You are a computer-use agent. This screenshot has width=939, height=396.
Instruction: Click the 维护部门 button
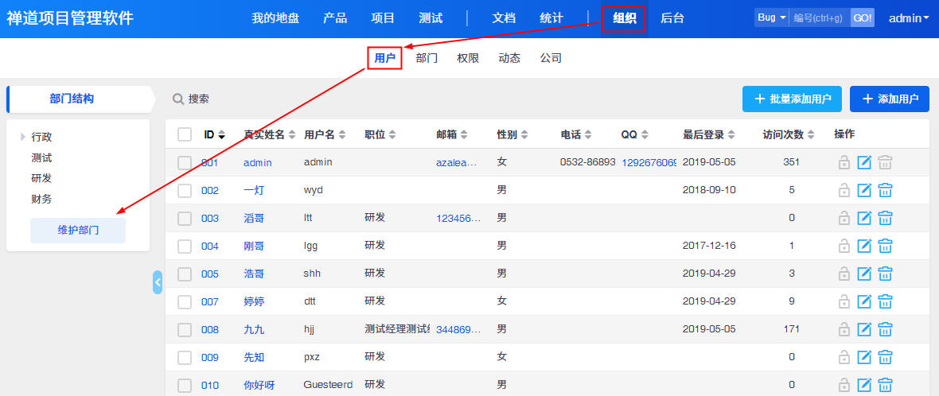(78, 231)
